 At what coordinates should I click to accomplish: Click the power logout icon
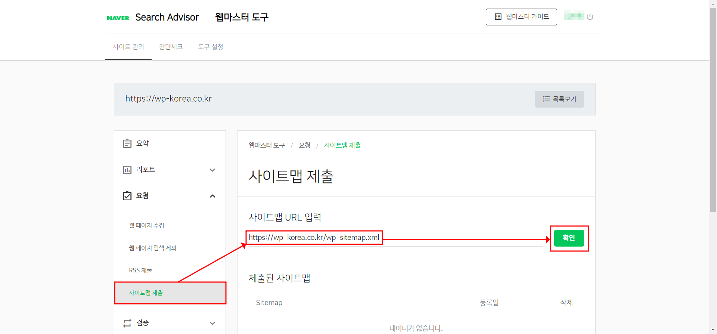pos(590,17)
